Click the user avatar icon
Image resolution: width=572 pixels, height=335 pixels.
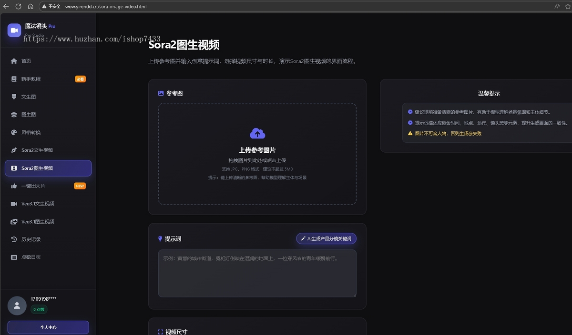[x=17, y=306]
